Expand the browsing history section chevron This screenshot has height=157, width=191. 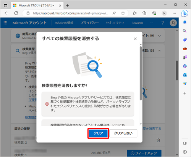(x=159, y=36)
